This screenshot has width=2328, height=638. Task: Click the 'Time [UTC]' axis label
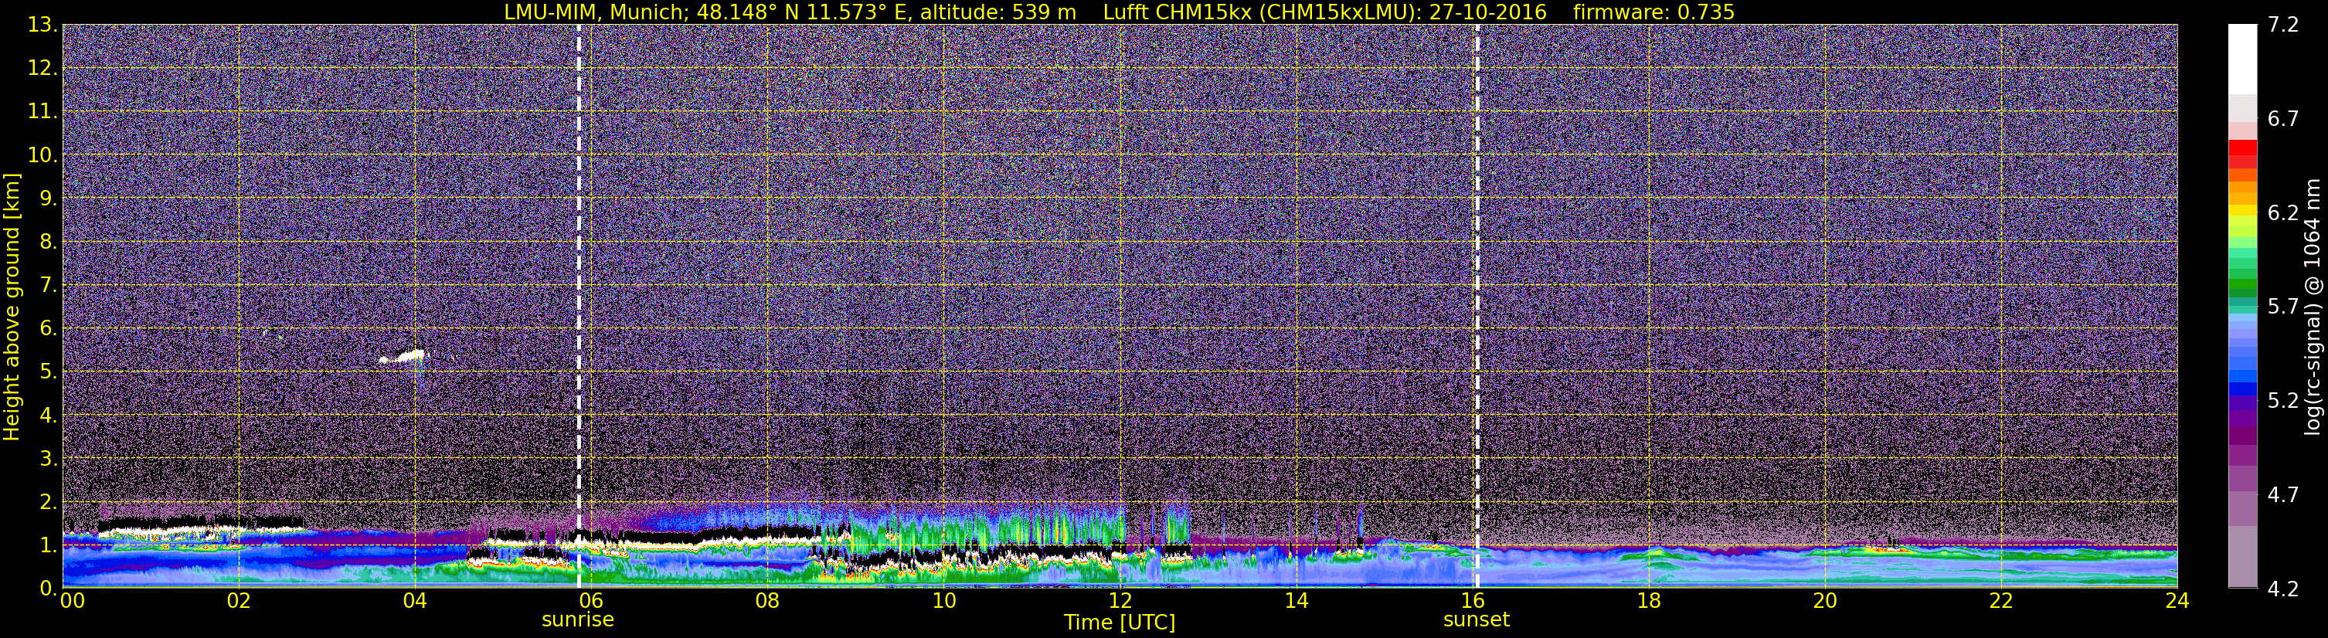click(1119, 623)
